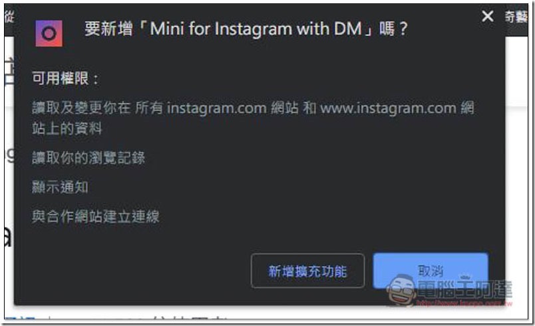Select the 站上的資料 permission line

coord(67,129)
